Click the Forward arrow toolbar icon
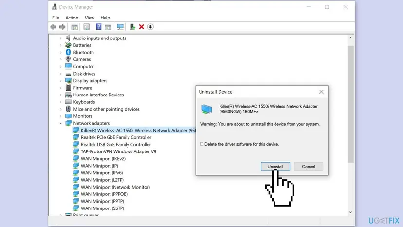The image size is (403, 227). pos(62,27)
